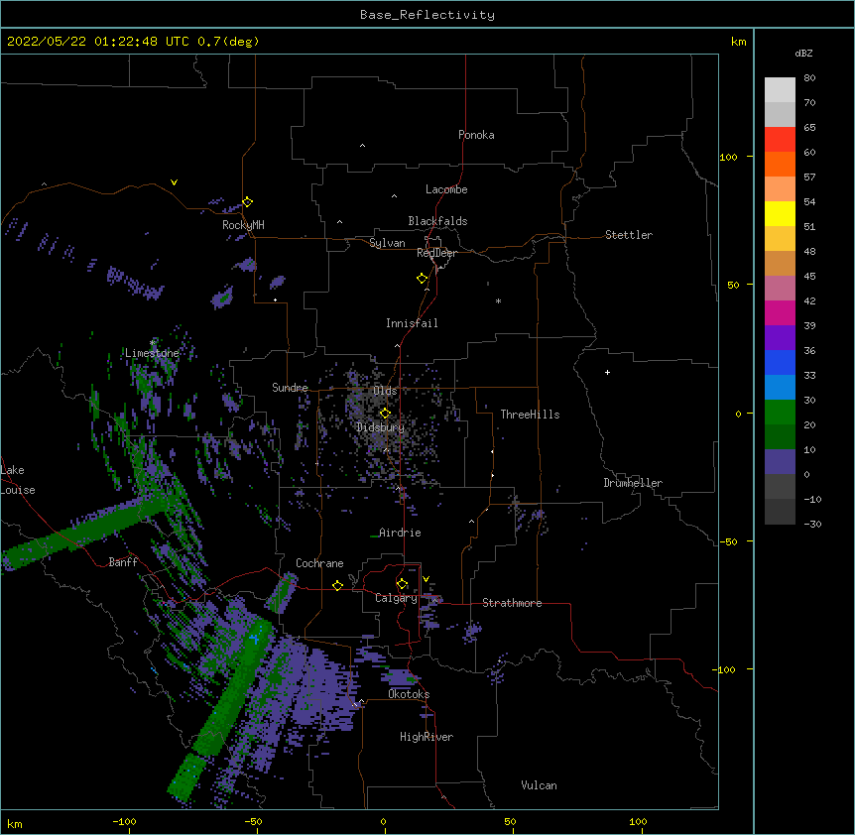Select the light blue 30-33 dBZ swatch

coord(780,388)
